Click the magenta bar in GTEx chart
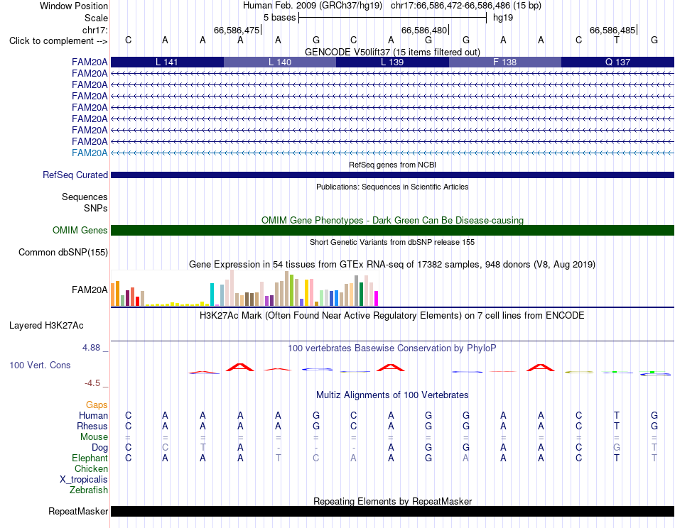Screen dimensions: 675x528 pyautogui.click(x=377, y=298)
